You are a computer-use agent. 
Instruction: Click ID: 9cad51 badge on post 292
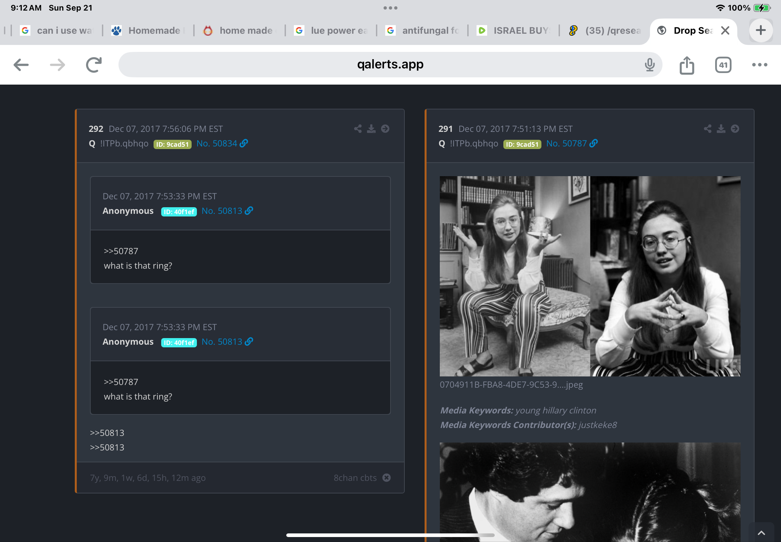click(x=172, y=144)
